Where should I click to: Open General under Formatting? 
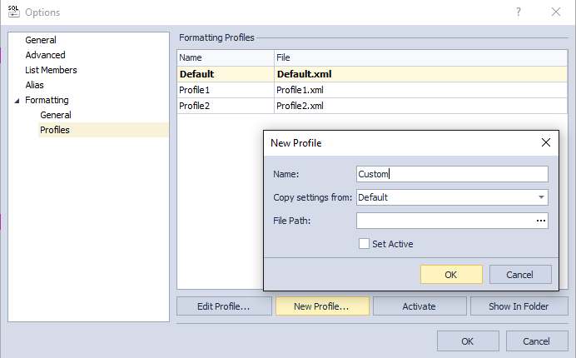[56, 115]
